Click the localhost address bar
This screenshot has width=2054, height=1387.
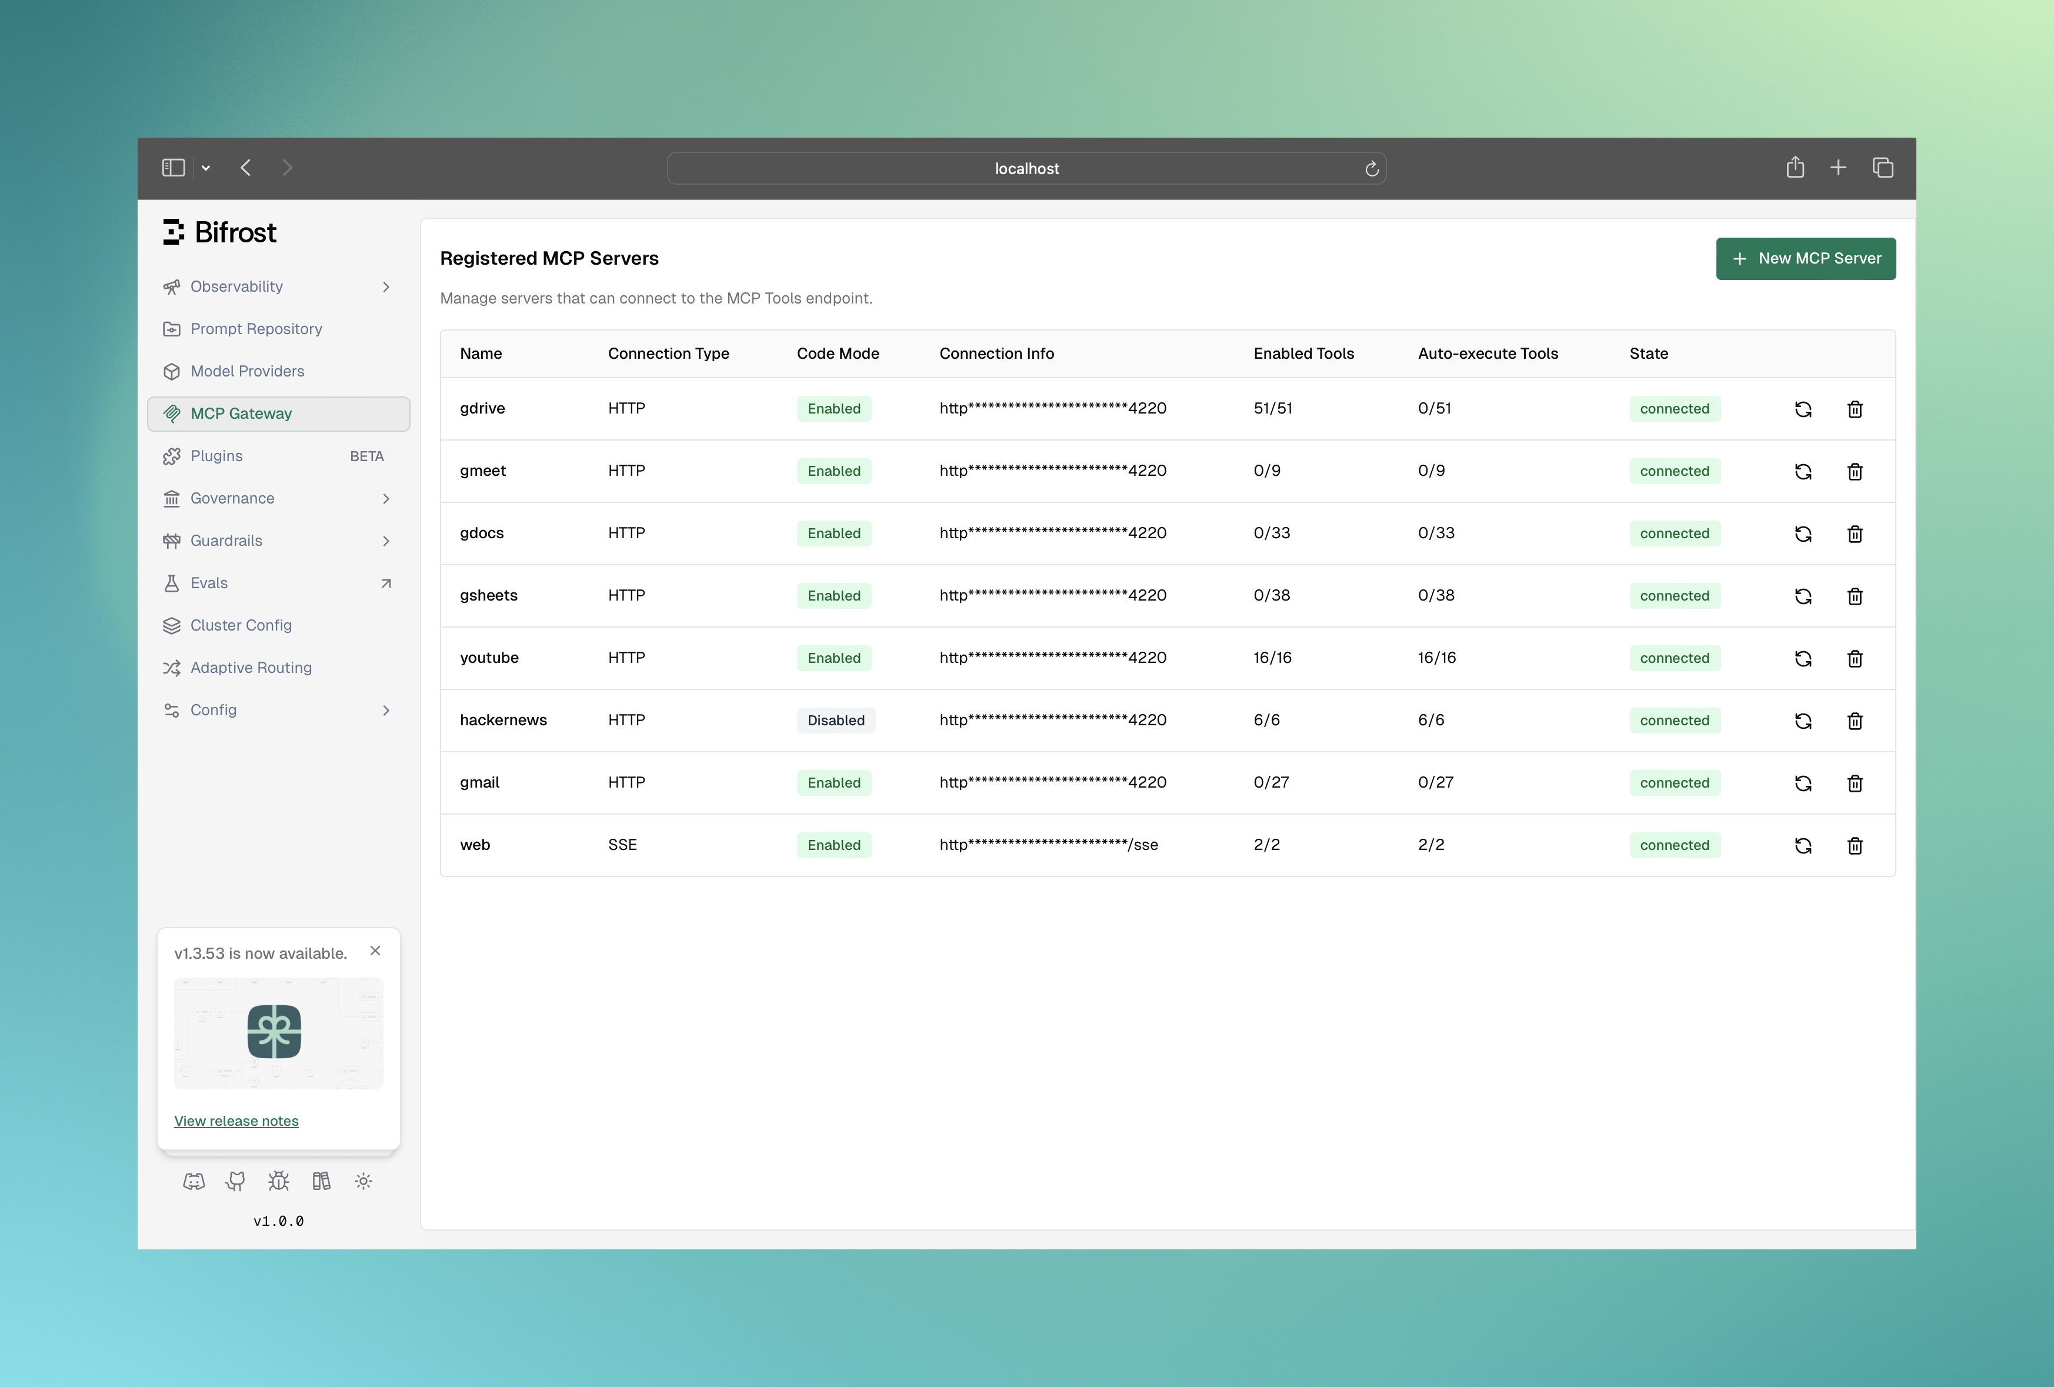point(1025,169)
